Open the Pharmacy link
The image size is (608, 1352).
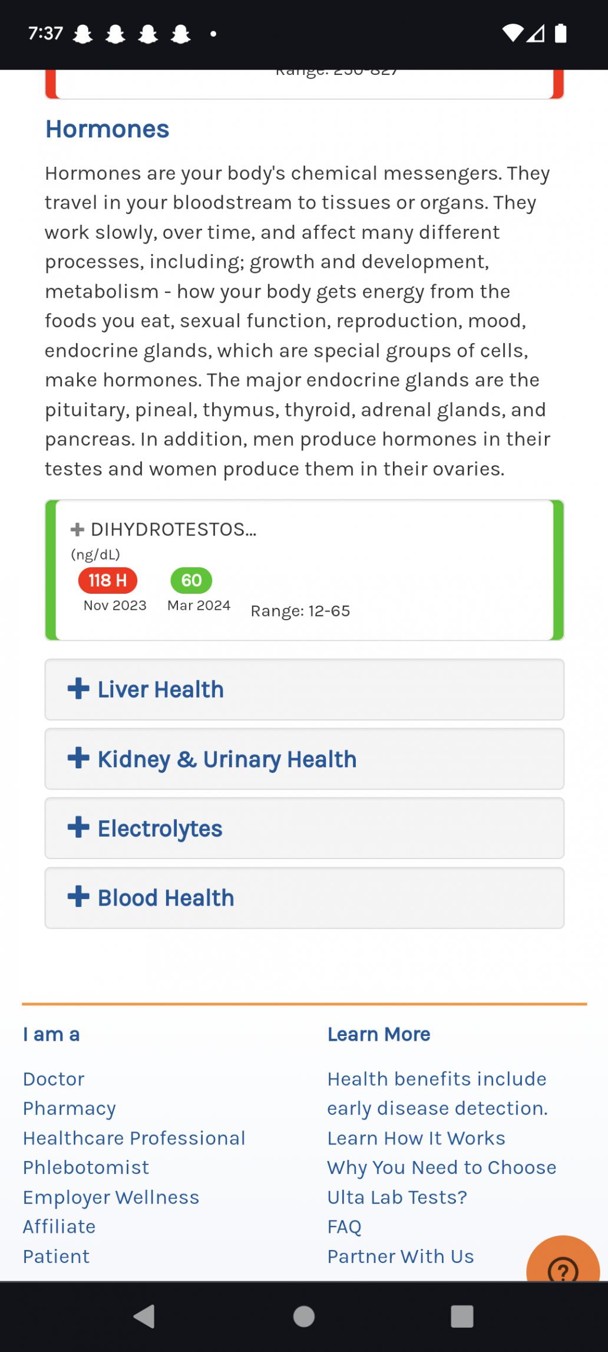(x=69, y=1108)
